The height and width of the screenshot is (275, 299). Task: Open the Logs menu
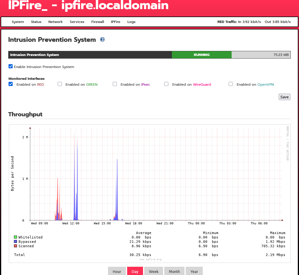(x=131, y=22)
